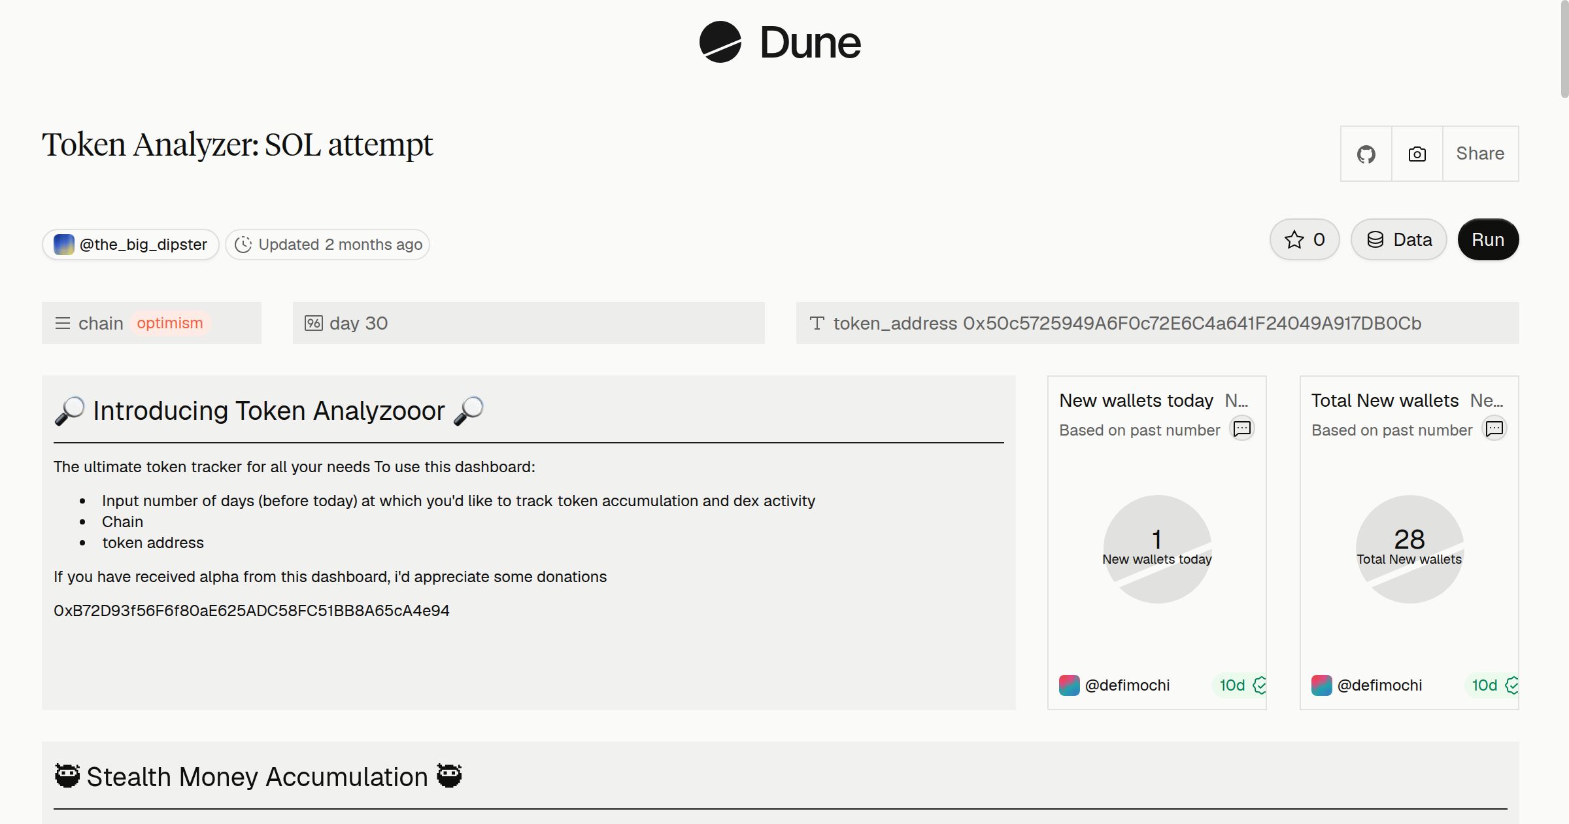This screenshot has height=824, width=1569.
Task: Click the 10d badge on Total New wallets
Action: click(1492, 685)
